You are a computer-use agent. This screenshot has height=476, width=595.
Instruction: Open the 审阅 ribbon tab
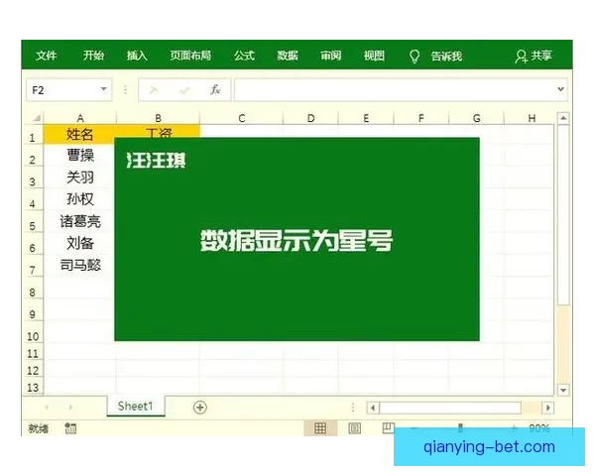point(331,56)
